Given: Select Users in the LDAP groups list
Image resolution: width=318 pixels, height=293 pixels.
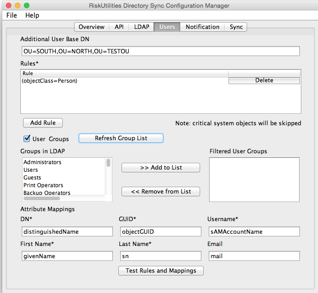Looking at the screenshot, I should tap(64, 170).
